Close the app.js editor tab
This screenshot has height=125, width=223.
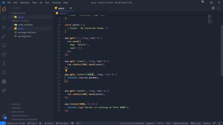[x=71, y=8]
